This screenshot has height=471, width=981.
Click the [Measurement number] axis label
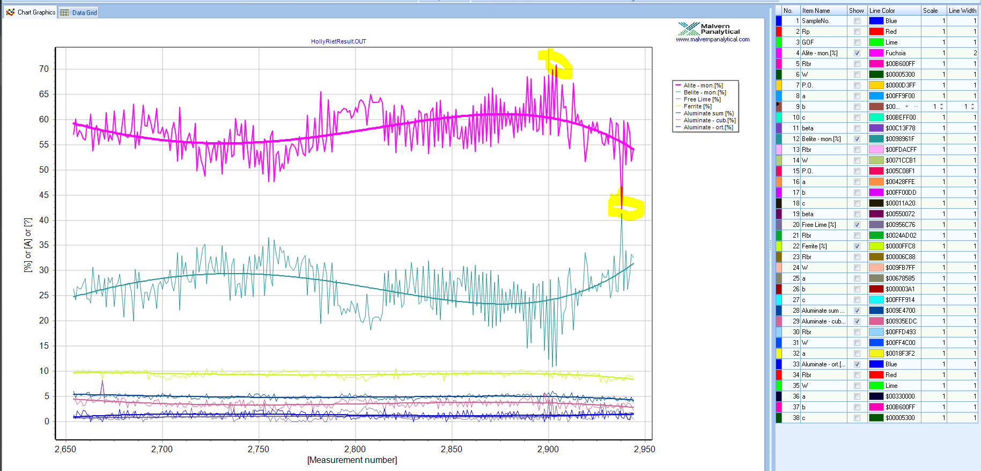point(352,460)
